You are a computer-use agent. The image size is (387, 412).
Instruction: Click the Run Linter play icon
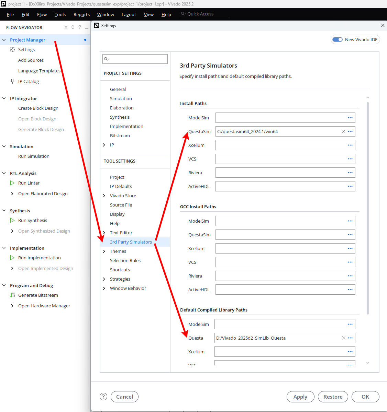(x=12, y=183)
